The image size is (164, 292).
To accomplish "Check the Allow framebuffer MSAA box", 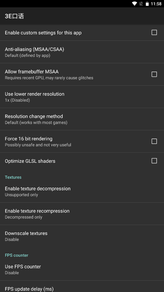I will click(154, 74).
